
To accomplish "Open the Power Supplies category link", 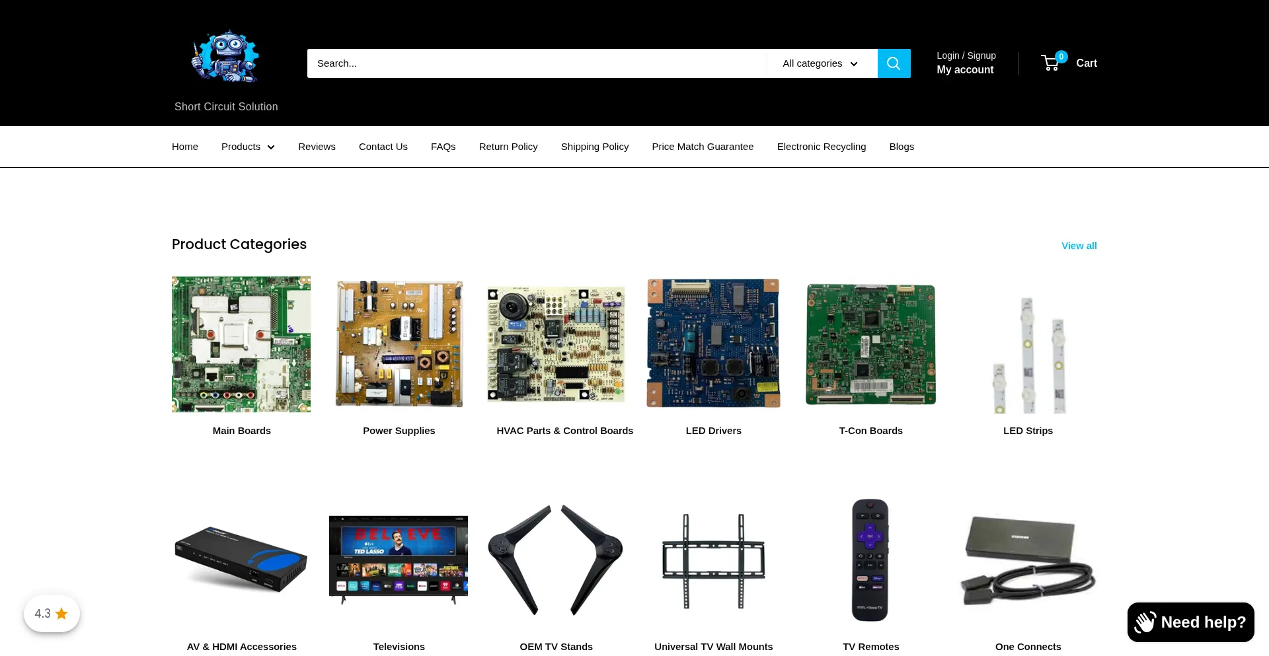I will tap(399, 431).
